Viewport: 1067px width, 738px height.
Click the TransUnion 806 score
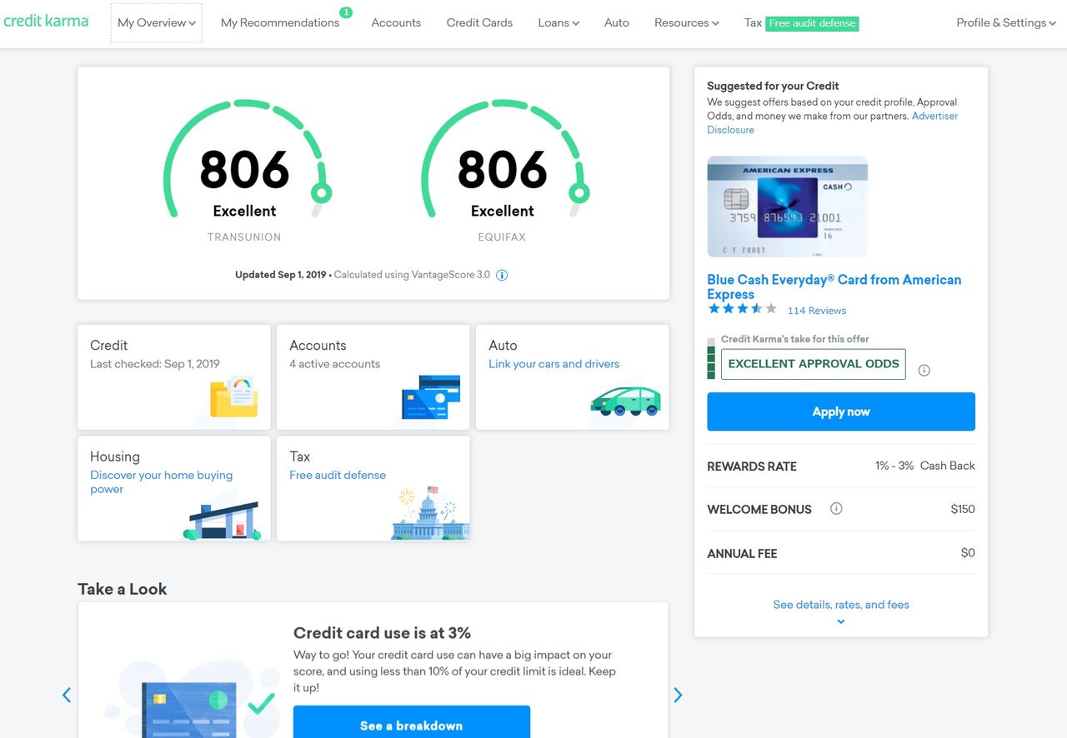click(x=245, y=169)
